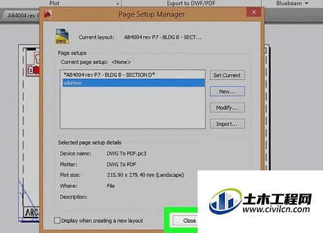
Task: Click the DWG layout icon in the dialog
Action: [62, 36]
